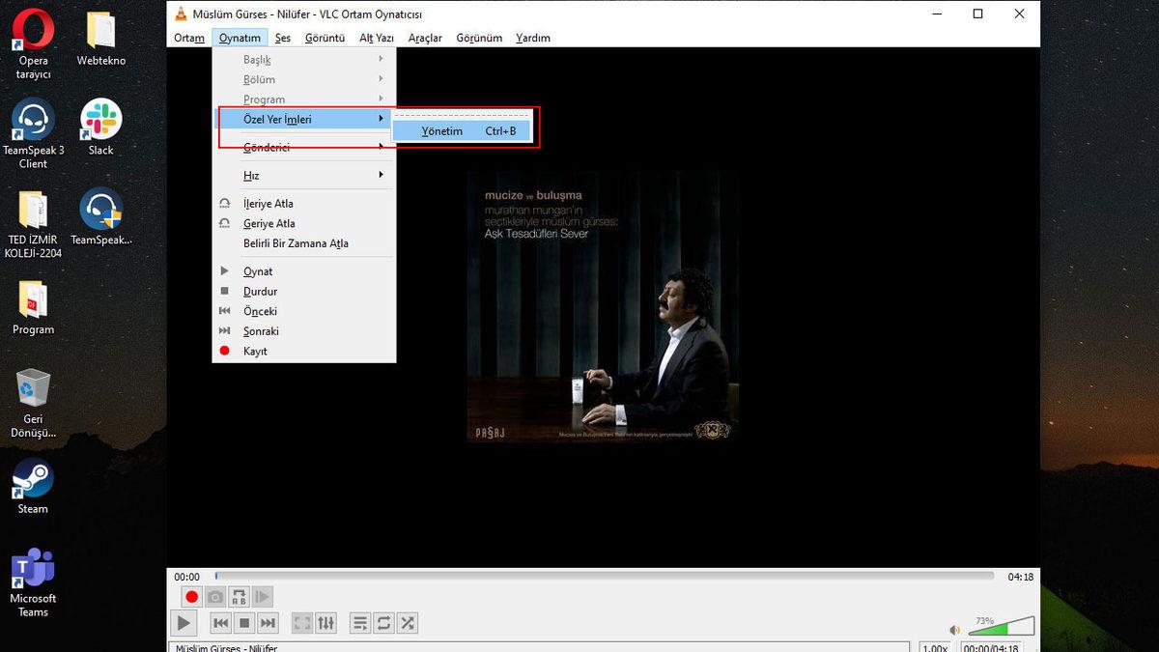Toggle fullscreen video mode
Viewport: 1159px width, 652px height.
coord(302,622)
